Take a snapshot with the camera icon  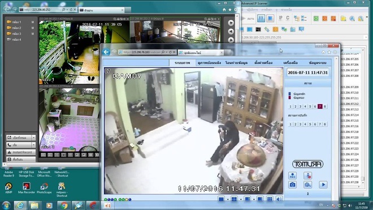(292, 185)
